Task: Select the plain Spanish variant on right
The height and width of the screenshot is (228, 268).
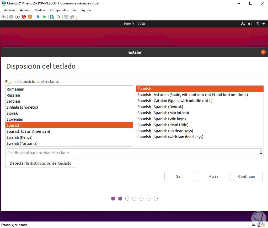Action: [200, 89]
